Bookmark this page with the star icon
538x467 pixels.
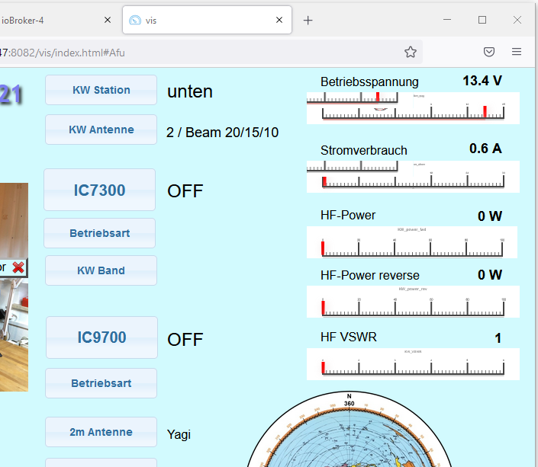click(x=410, y=52)
